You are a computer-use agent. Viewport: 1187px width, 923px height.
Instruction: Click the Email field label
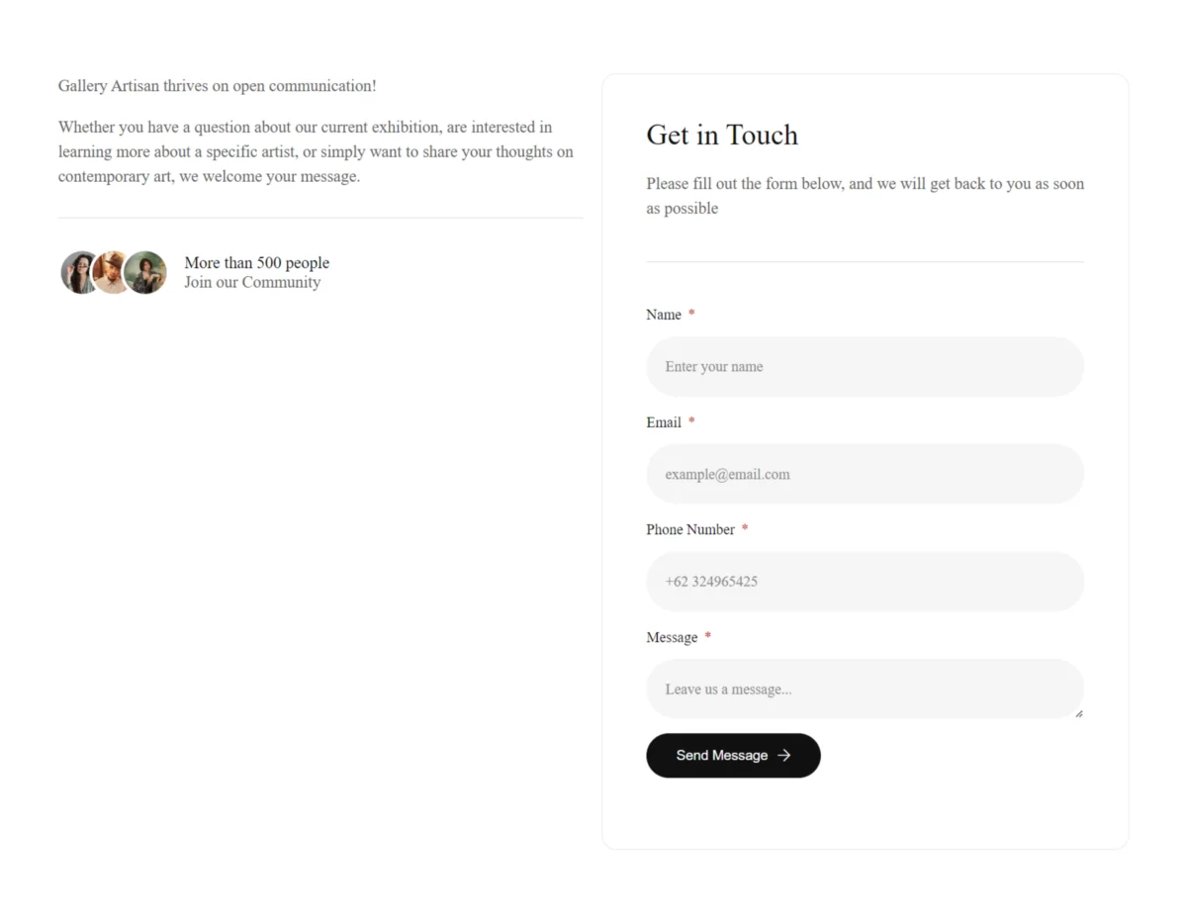click(x=664, y=422)
